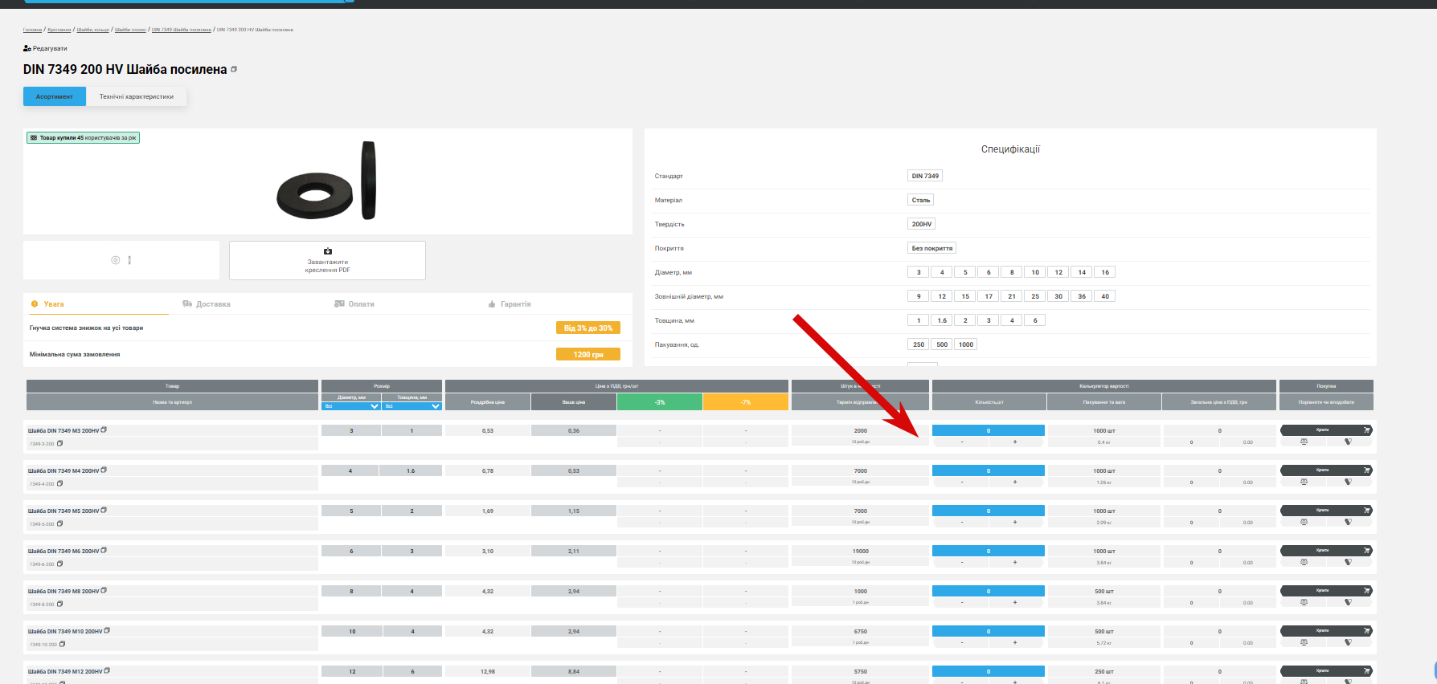The height and width of the screenshot is (684, 1437).
Task: Switch to the Асортимент tab
Action: [55, 96]
